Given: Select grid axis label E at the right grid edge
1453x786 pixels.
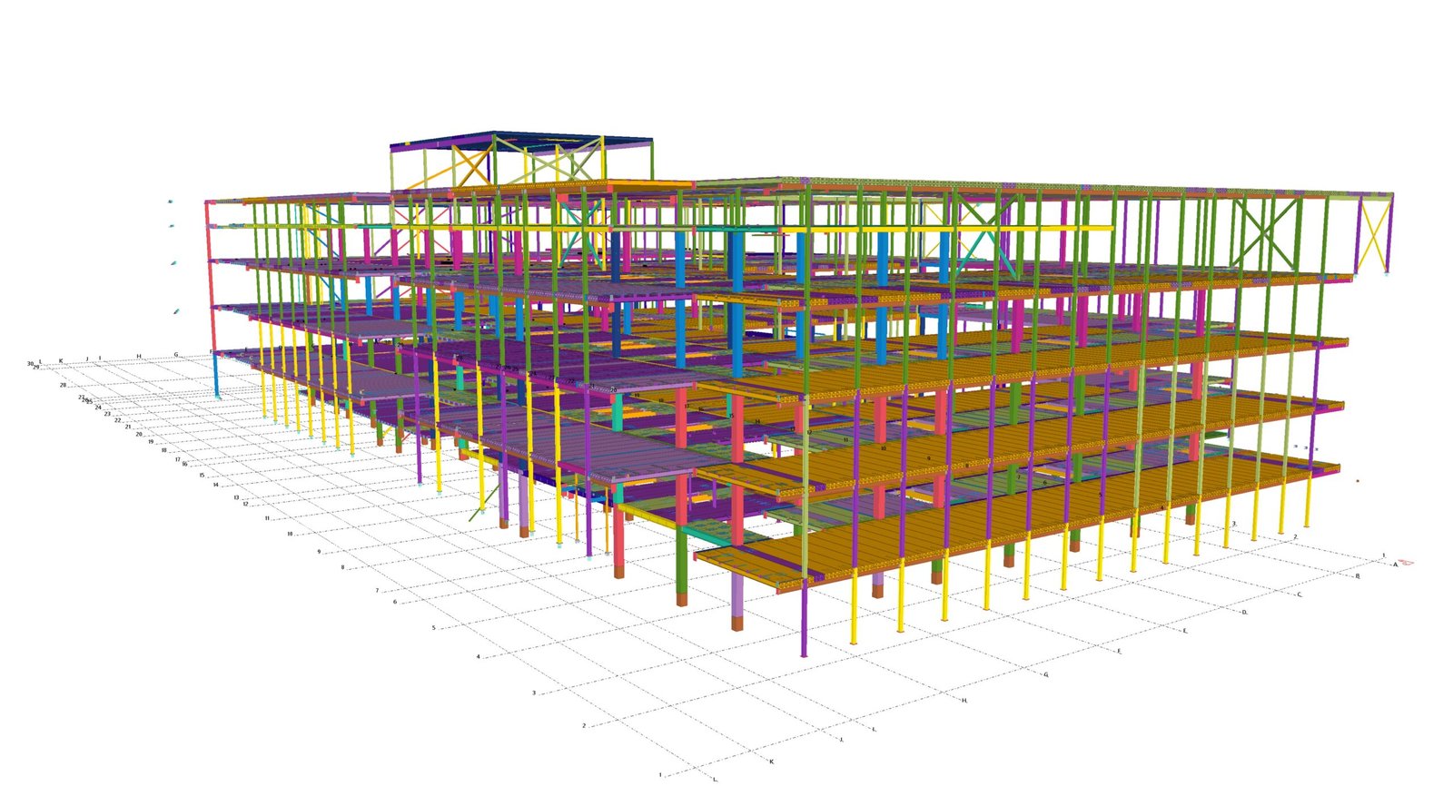Looking at the screenshot, I should (x=1185, y=630).
